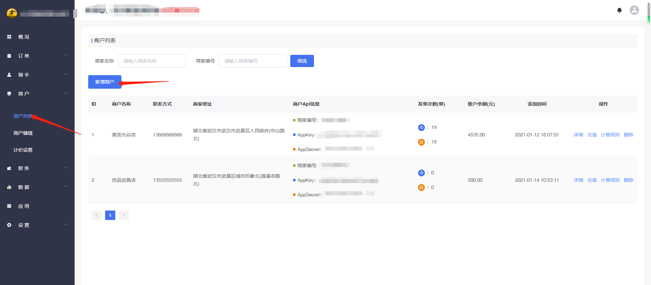Click the 筛选 filter button

[302, 61]
